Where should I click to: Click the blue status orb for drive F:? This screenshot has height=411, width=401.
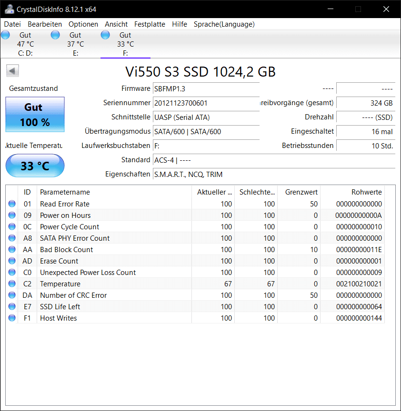tap(105, 35)
